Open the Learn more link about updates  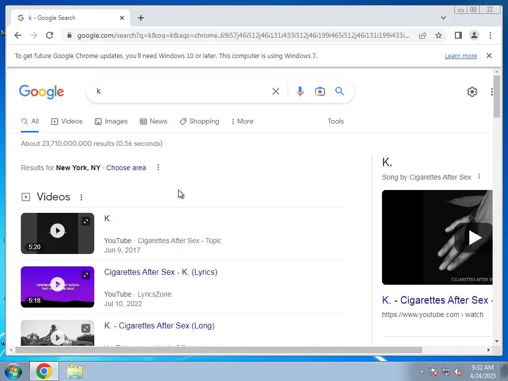click(x=461, y=56)
